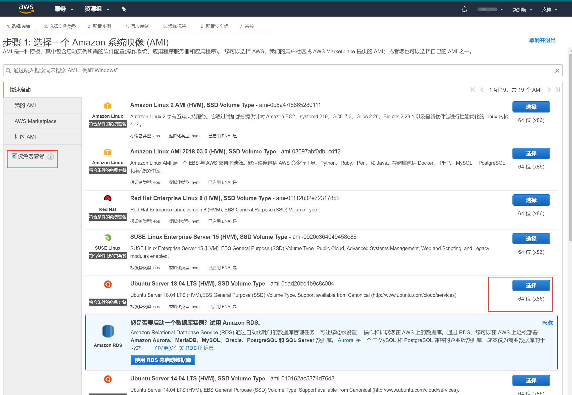Click the Red Hat logo icon
This screenshot has height=395, width=572.
(x=108, y=198)
